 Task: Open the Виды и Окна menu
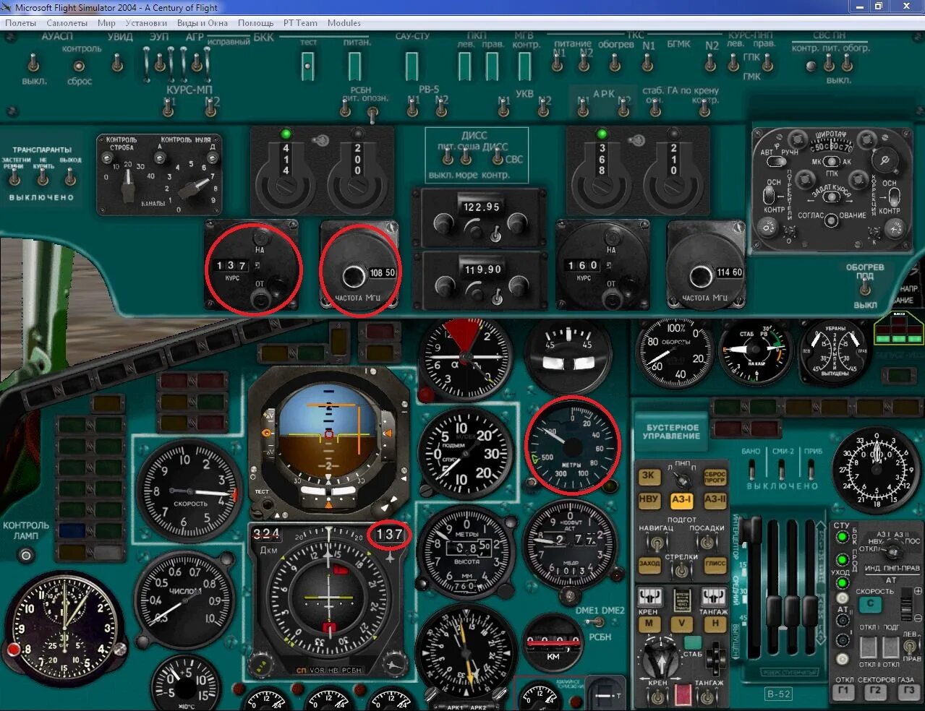click(203, 23)
